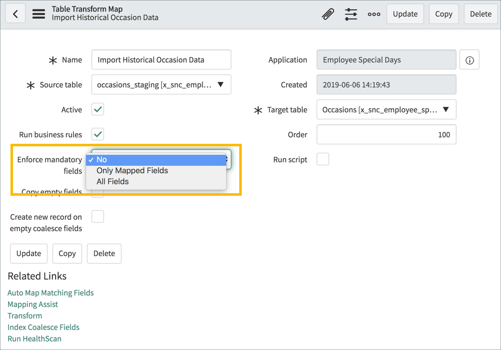Check Create new record on empty coalesce fields

click(97, 216)
